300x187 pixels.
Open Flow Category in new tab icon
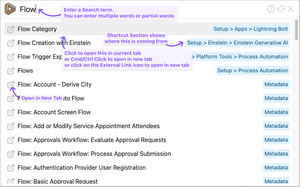coord(11,29)
